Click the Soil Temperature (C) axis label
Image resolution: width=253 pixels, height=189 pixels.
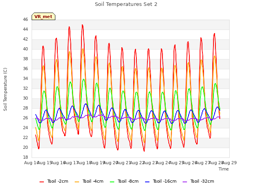(x=5, y=89)
